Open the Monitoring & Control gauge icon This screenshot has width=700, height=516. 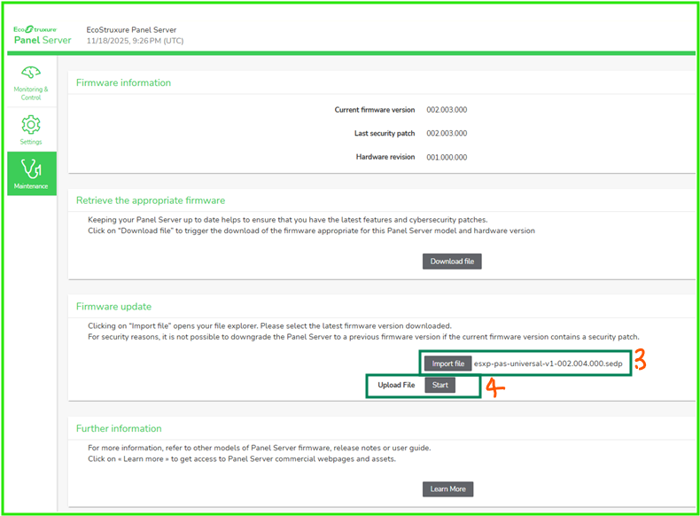point(31,73)
